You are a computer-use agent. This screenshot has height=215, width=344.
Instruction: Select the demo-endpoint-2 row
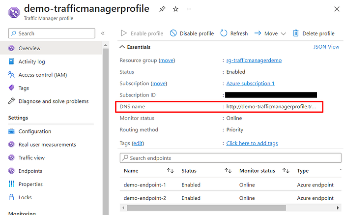click(x=230, y=198)
